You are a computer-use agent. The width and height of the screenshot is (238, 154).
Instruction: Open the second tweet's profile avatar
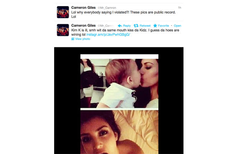63,30
